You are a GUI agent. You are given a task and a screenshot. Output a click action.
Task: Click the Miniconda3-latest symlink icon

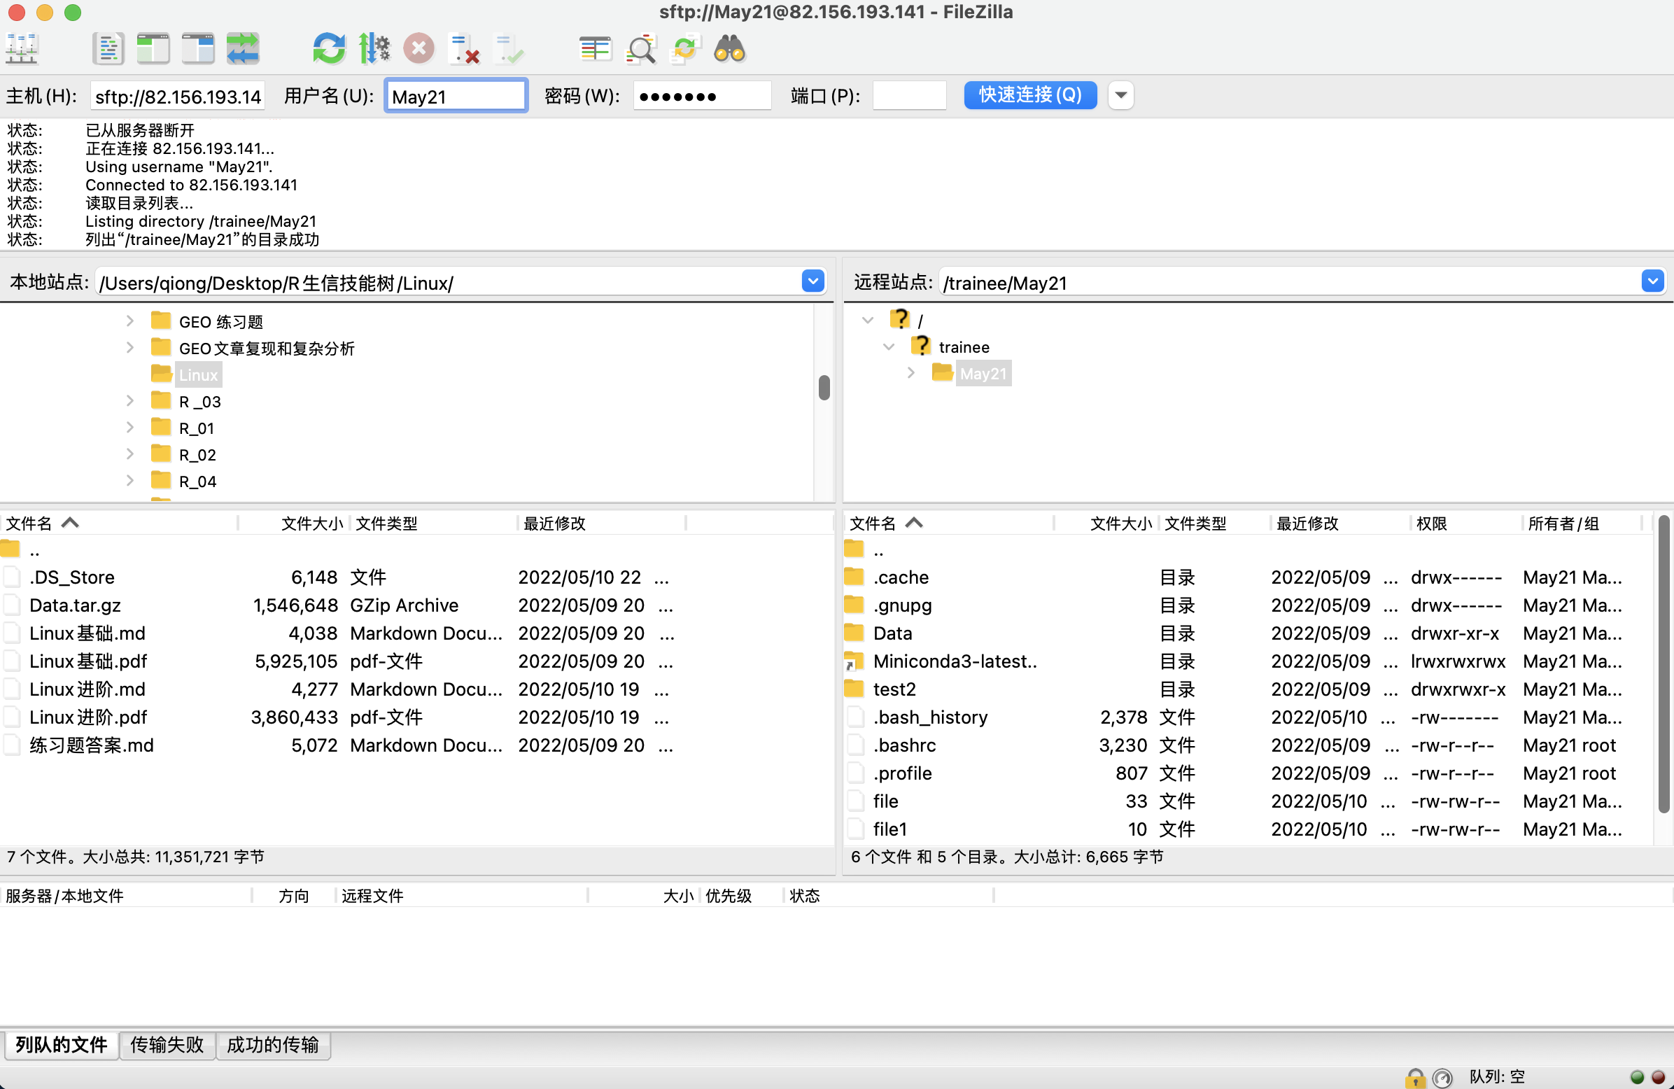click(x=854, y=661)
